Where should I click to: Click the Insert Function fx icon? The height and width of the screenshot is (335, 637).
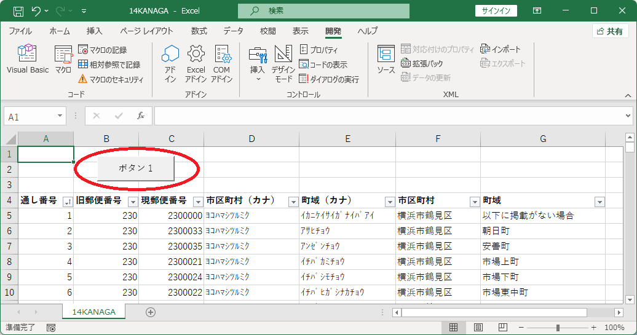[x=141, y=116]
